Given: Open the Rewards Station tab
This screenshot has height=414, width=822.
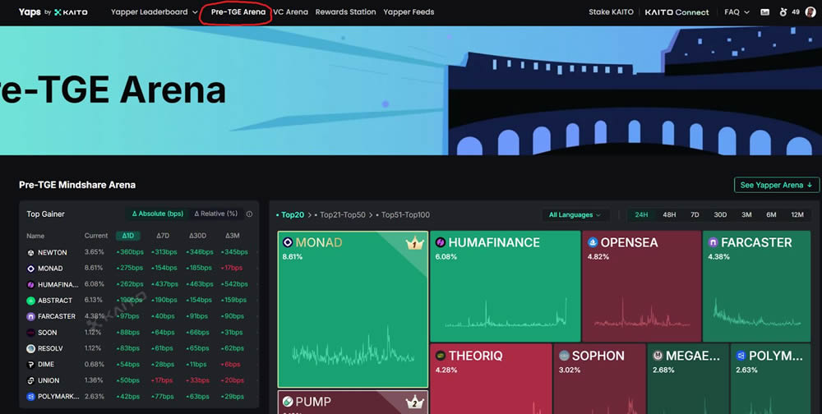Looking at the screenshot, I should coord(345,12).
